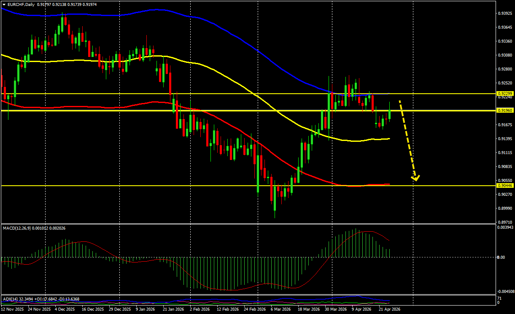Click the 16 Dec 2025 date label
Viewport: 515px width, 314px height.
click(92, 309)
